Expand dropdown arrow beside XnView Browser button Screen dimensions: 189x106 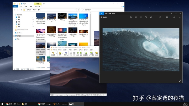(56, 54)
